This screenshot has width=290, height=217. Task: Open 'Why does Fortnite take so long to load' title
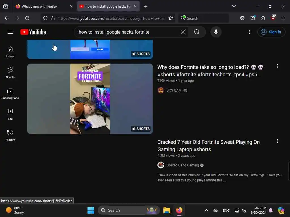[210, 71]
